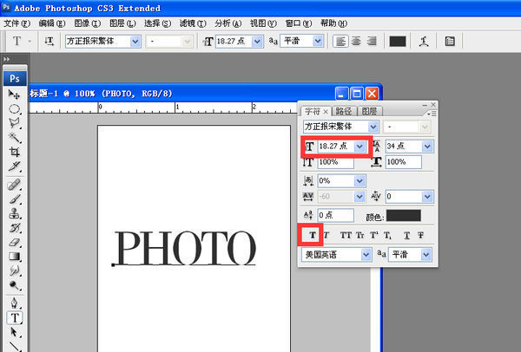Click the Ps logo atop the toolbox
521x352 pixels.
(x=15, y=79)
